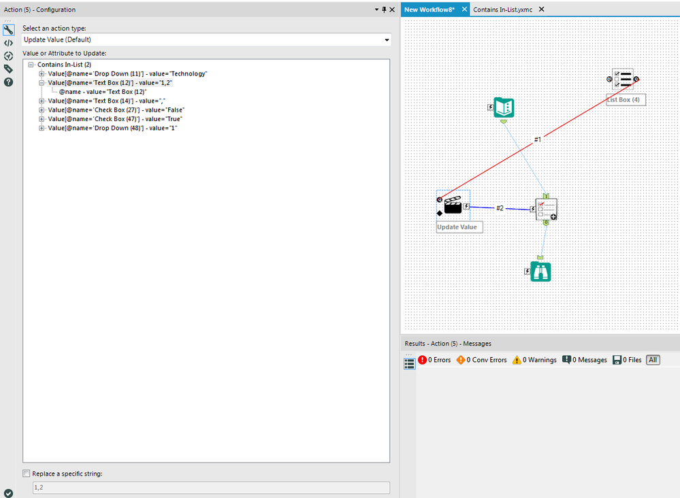The width and height of the screenshot is (680, 498).
Task: Select the Input Data book tool
Action: pyautogui.click(x=504, y=107)
